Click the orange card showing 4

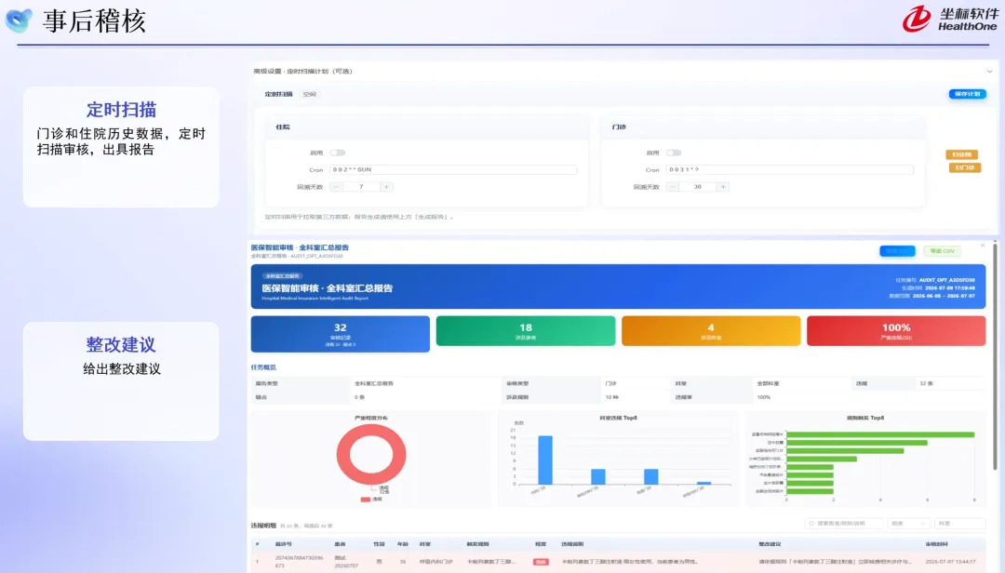pyautogui.click(x=711, y=331)
